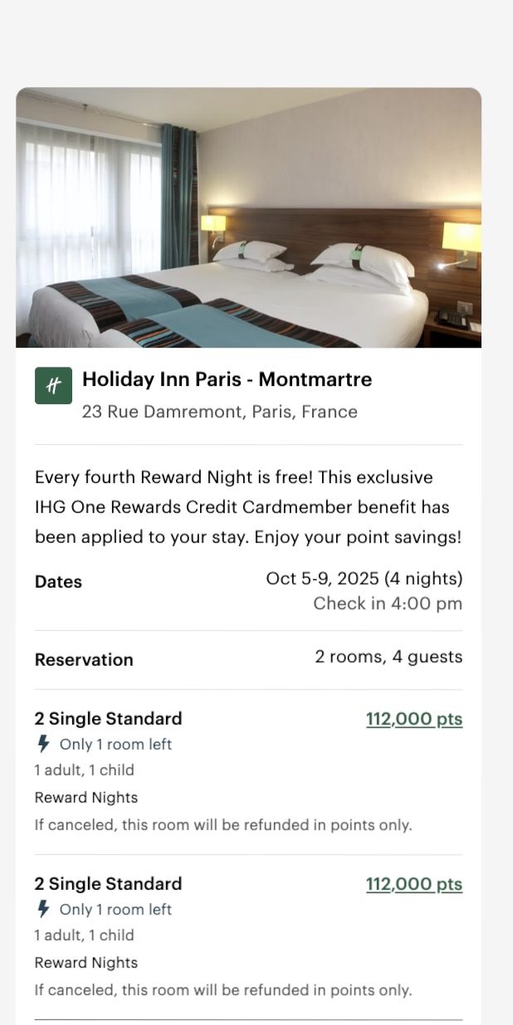Select the 2 rooms, 4 guests summary
513x1025 pixels.
click(388, 656)
